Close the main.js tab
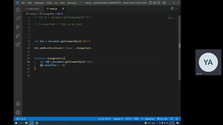 (63, 8)
